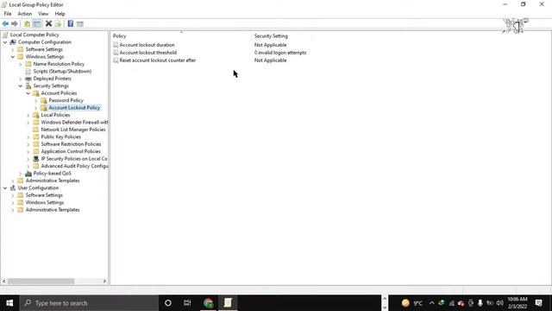This screenshot has height=311, width=552.
Task: Select Windows Defender Firewall tree item
Action: point(74,123)
